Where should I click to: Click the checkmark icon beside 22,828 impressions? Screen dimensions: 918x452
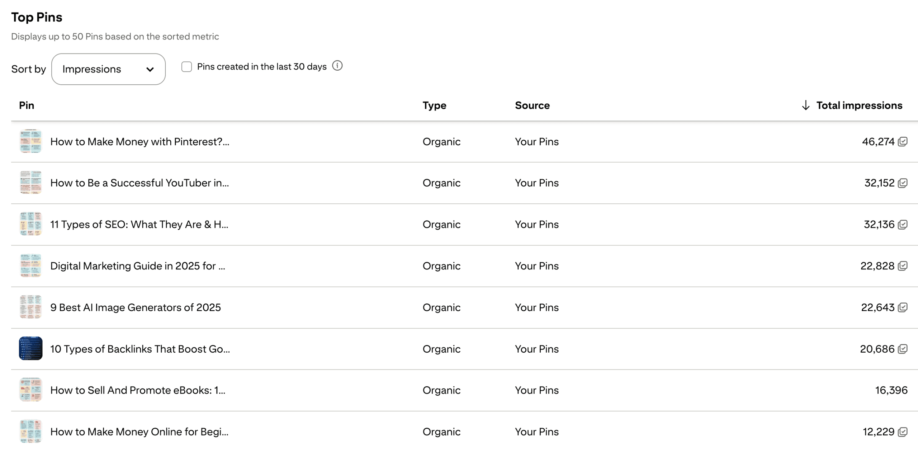pos(903,266)
